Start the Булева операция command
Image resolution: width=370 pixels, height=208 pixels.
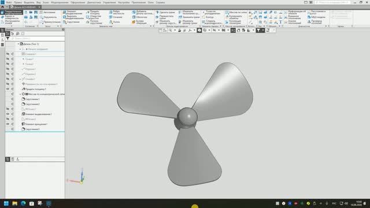(x=139, y=22)
